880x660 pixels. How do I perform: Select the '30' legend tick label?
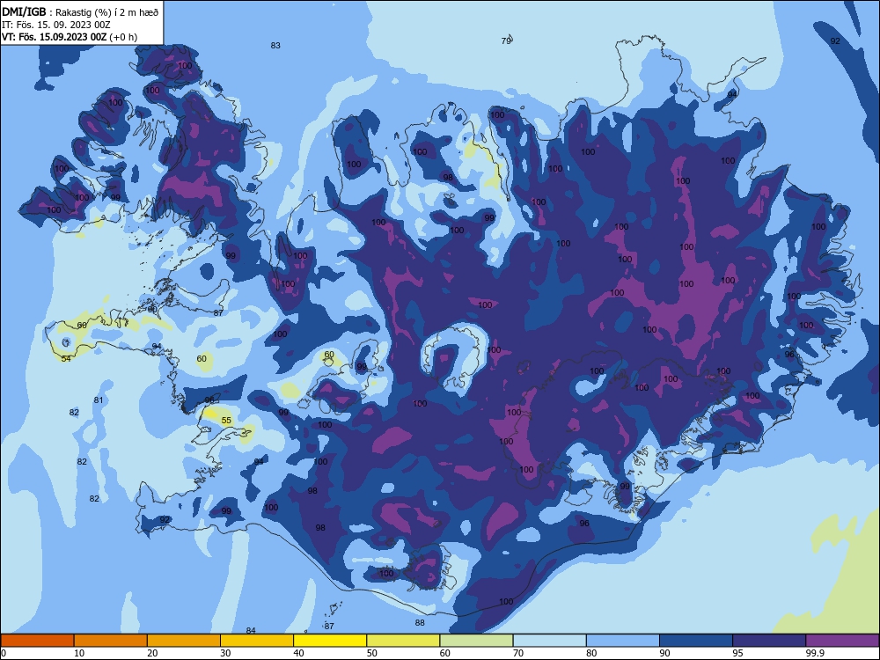tap(225, 653)
